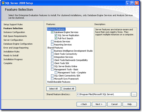Viewport: 142px width, 112px height.
Task: Check Reporting Services
Action: click(52, 44)
